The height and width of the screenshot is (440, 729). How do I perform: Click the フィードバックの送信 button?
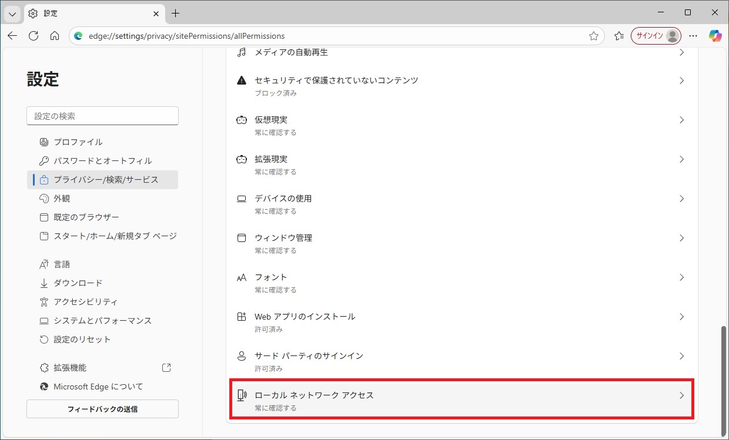click(x=102, y=409)
